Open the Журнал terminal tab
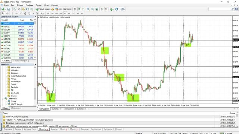This screenshot has height=134, width=239. [118, 129]
